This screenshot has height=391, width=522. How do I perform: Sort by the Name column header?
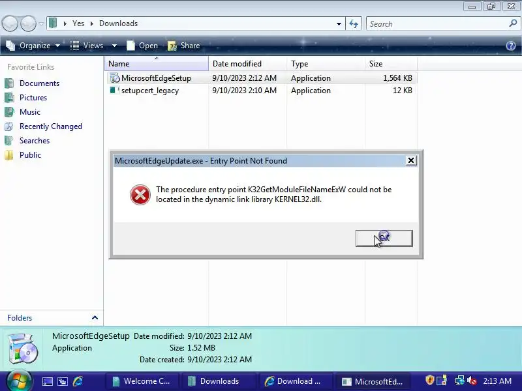(157, 63)
